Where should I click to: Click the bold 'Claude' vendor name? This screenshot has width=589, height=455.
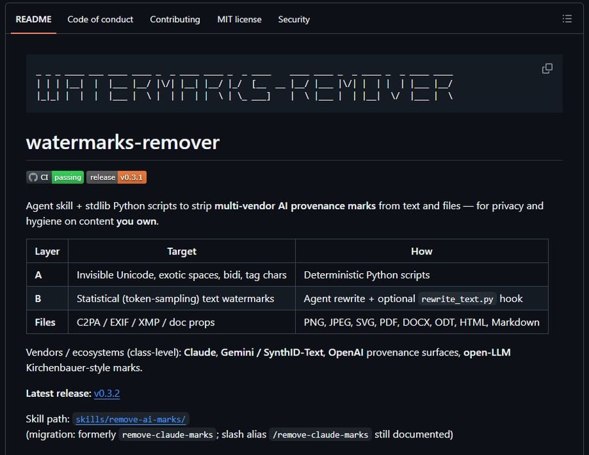(200, 352)
